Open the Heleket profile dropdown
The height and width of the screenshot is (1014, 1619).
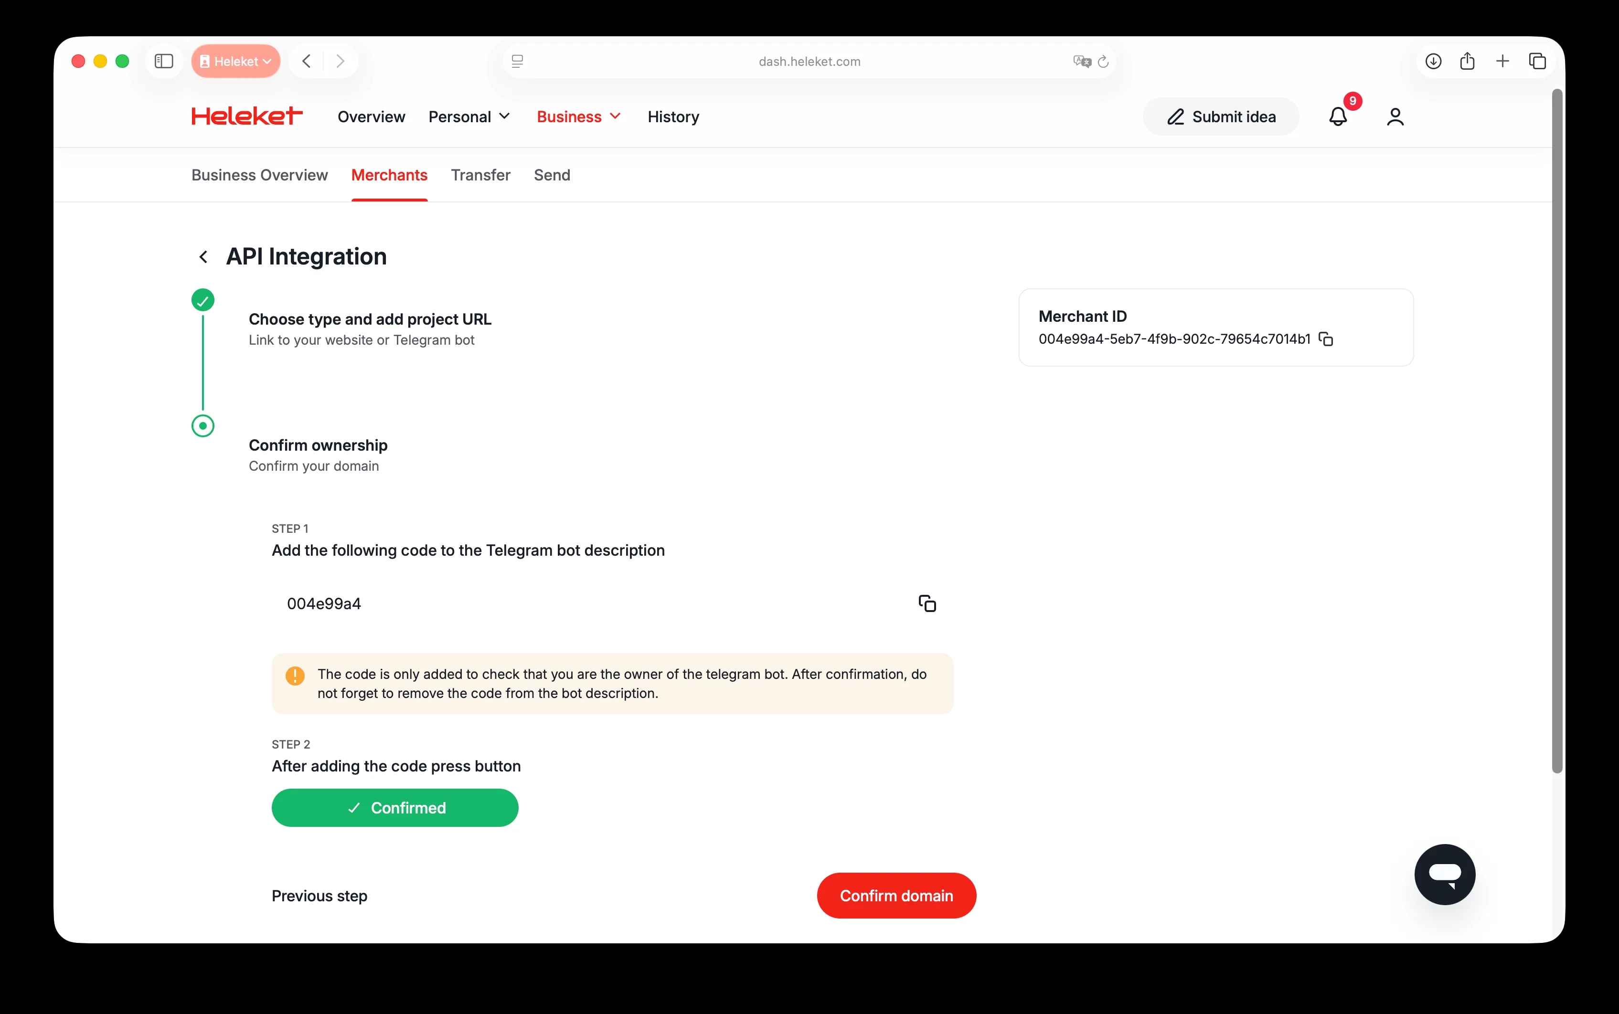pos(235,61)
